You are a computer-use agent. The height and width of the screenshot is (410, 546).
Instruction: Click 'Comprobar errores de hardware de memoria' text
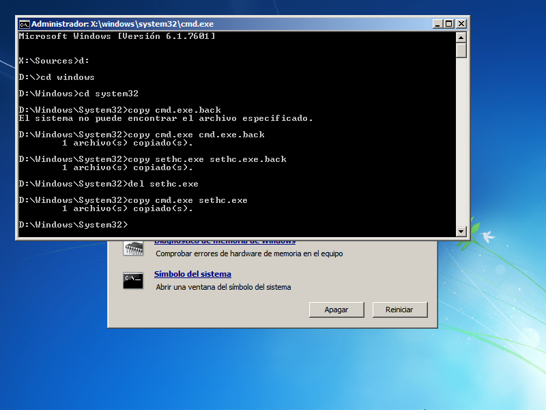coord(249,254)
